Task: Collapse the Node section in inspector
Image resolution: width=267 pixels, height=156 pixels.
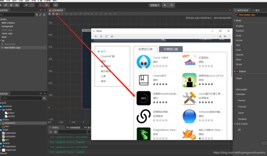Action: (235, 21)
